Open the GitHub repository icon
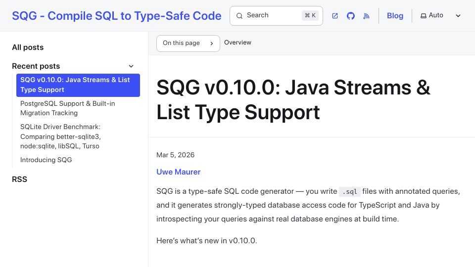 tap(350, 16)
